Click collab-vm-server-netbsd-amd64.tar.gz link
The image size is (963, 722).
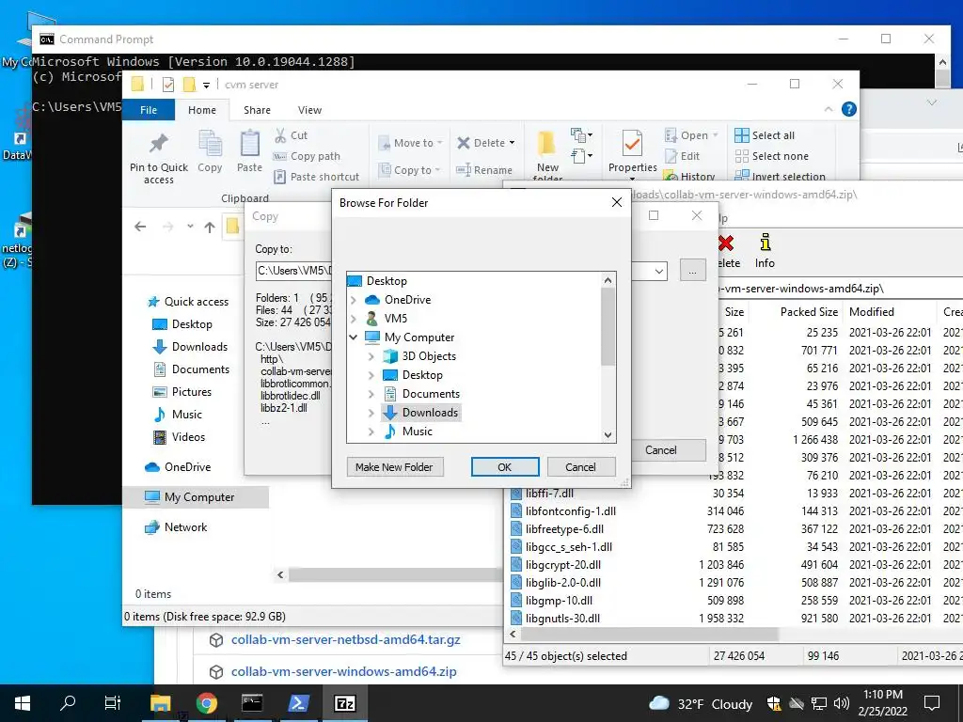(346, 639)
